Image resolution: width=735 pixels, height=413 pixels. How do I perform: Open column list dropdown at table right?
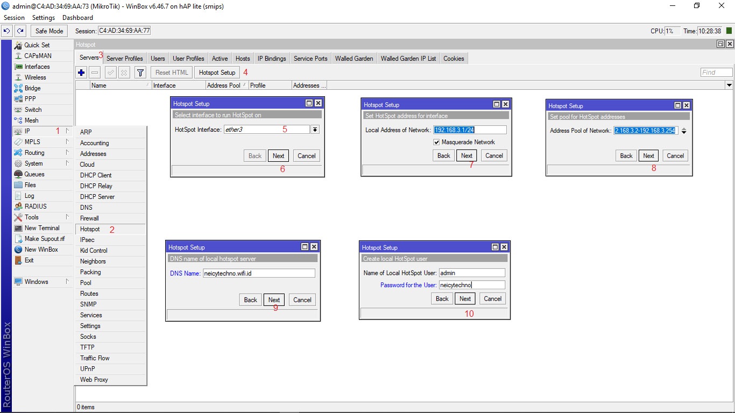click(729, 86)
